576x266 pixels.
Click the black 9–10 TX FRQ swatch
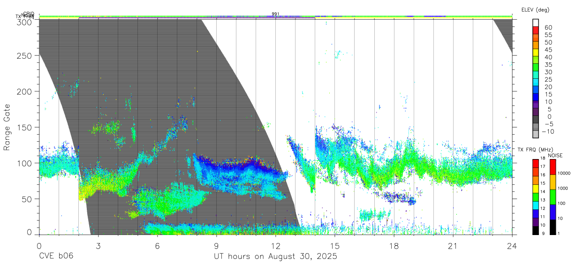click(x=535, y=230)
